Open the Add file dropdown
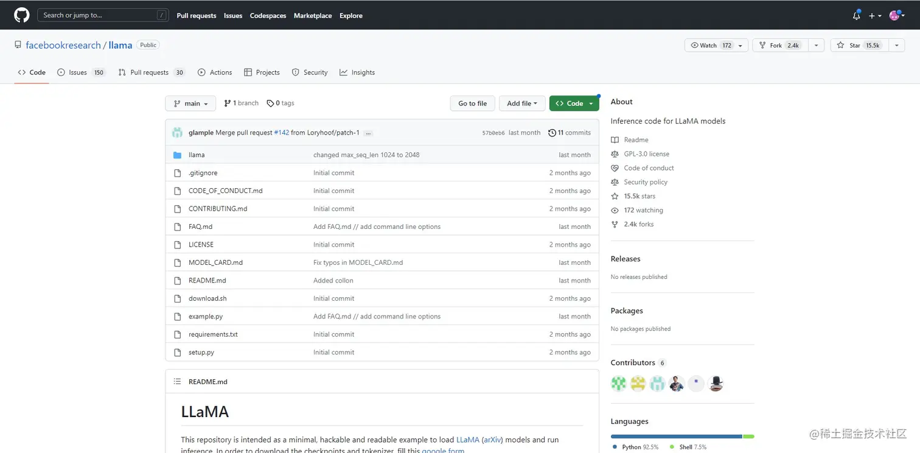The height and width of the screenshot is (453, 920). tap(522, 104)
